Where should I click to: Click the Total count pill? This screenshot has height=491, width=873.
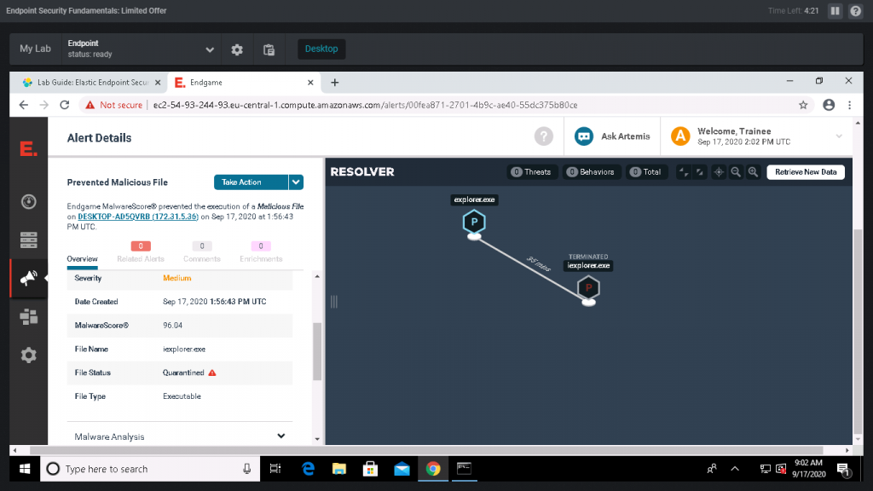(x=646, y=172)
